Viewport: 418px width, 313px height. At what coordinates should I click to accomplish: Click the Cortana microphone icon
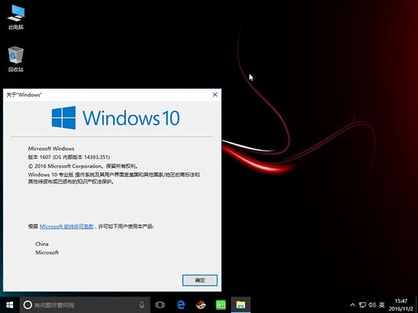(x=142, y=305)
